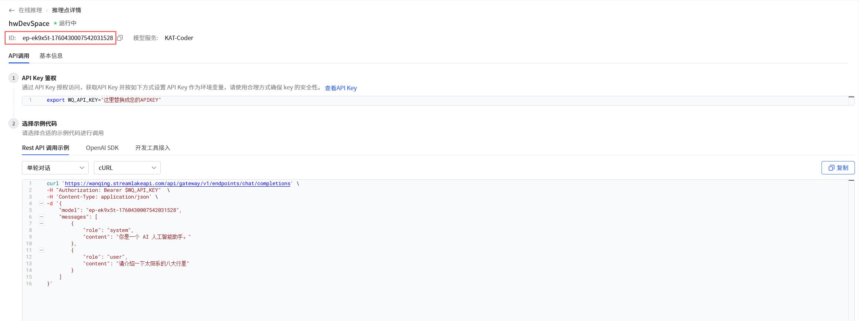
Task: Collapse the messages array fold at line 6
Action: click(42, 217)
